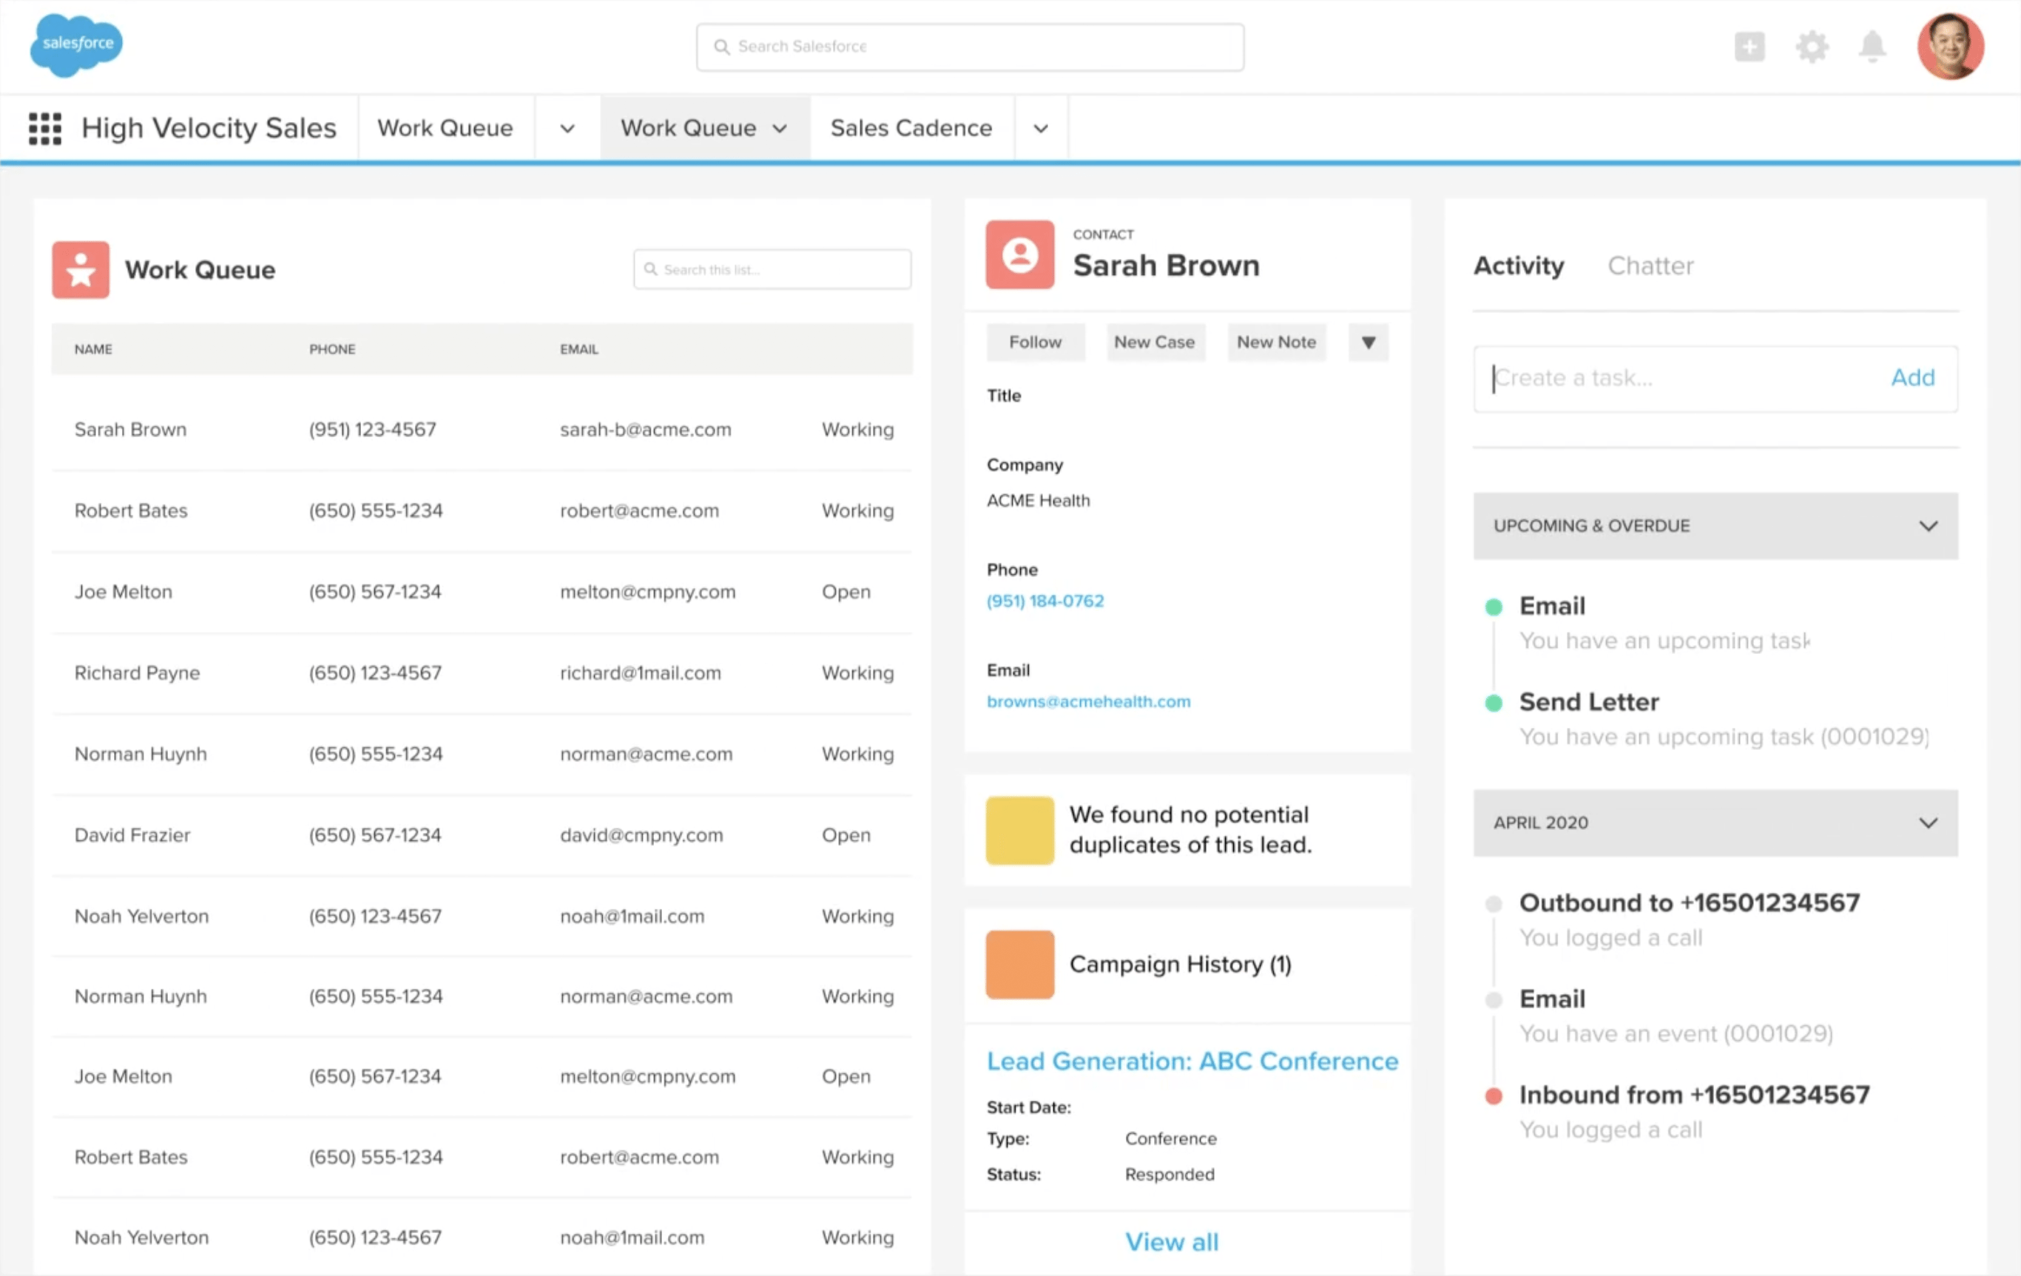Switch to the Chatter tab

click(1650, 266)
